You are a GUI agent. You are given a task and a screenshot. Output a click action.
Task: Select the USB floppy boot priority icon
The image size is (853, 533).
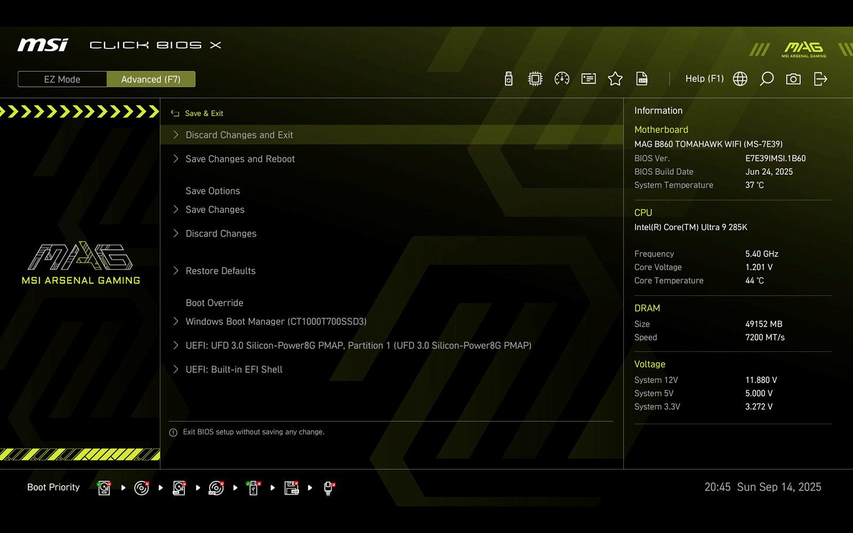click(x=292, y=488)
